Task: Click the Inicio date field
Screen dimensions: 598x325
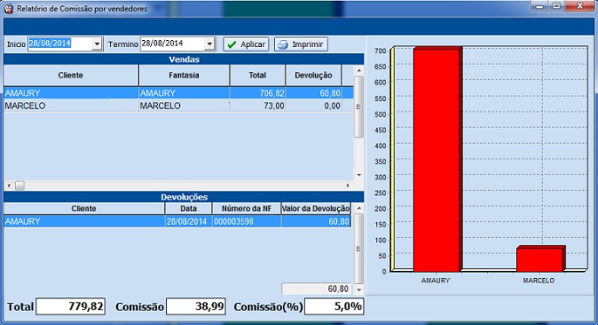Action: pos(60,44)
